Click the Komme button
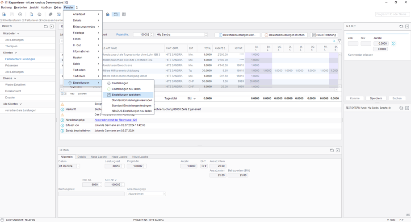This screenshot has width=411, height=222. (355, 99)
